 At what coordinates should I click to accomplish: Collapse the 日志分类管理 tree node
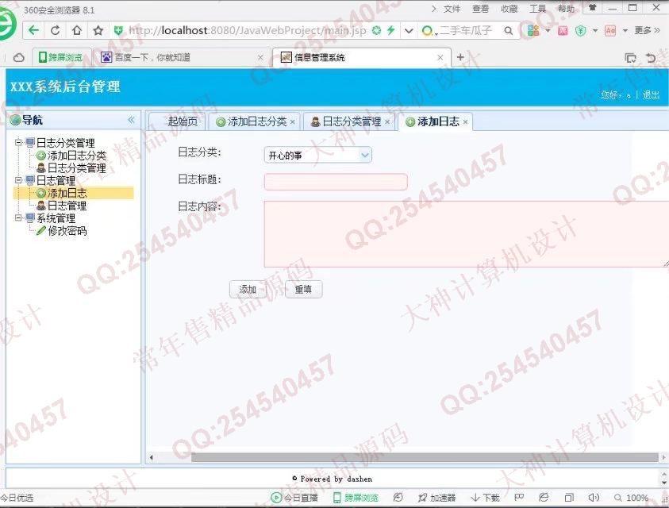pos(18,142)
